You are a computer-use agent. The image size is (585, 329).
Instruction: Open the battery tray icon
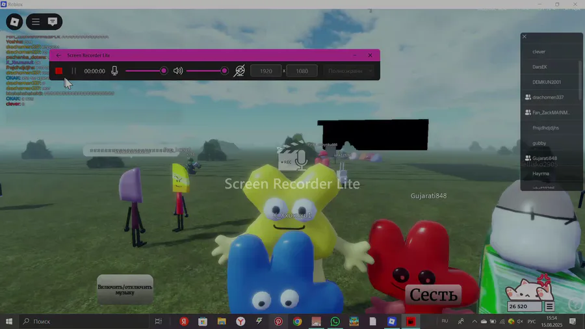coord(493,321)
